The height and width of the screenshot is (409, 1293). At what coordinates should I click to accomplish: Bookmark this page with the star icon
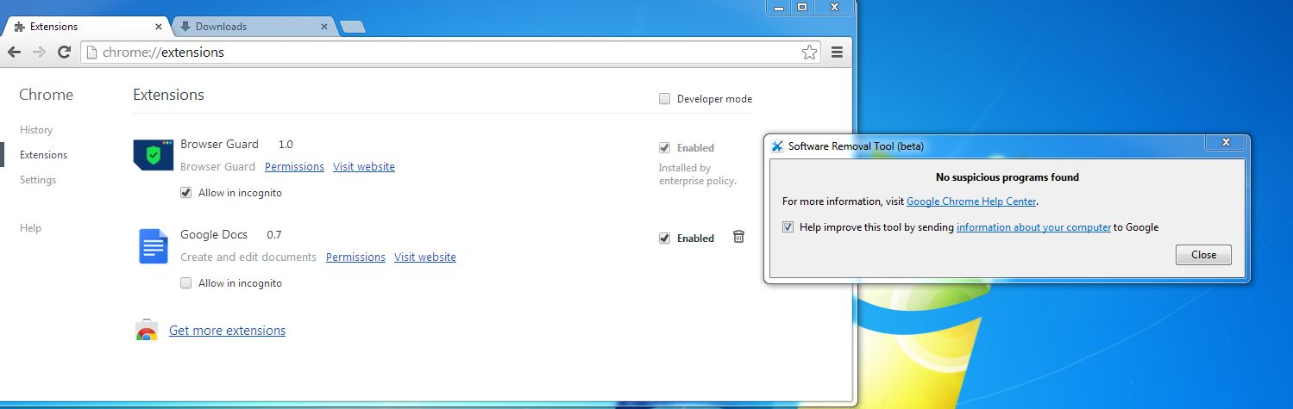point(809,53)
